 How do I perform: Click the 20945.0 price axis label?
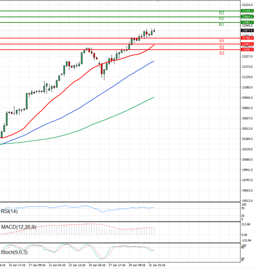pyautogui.click(x=247, y=97)
